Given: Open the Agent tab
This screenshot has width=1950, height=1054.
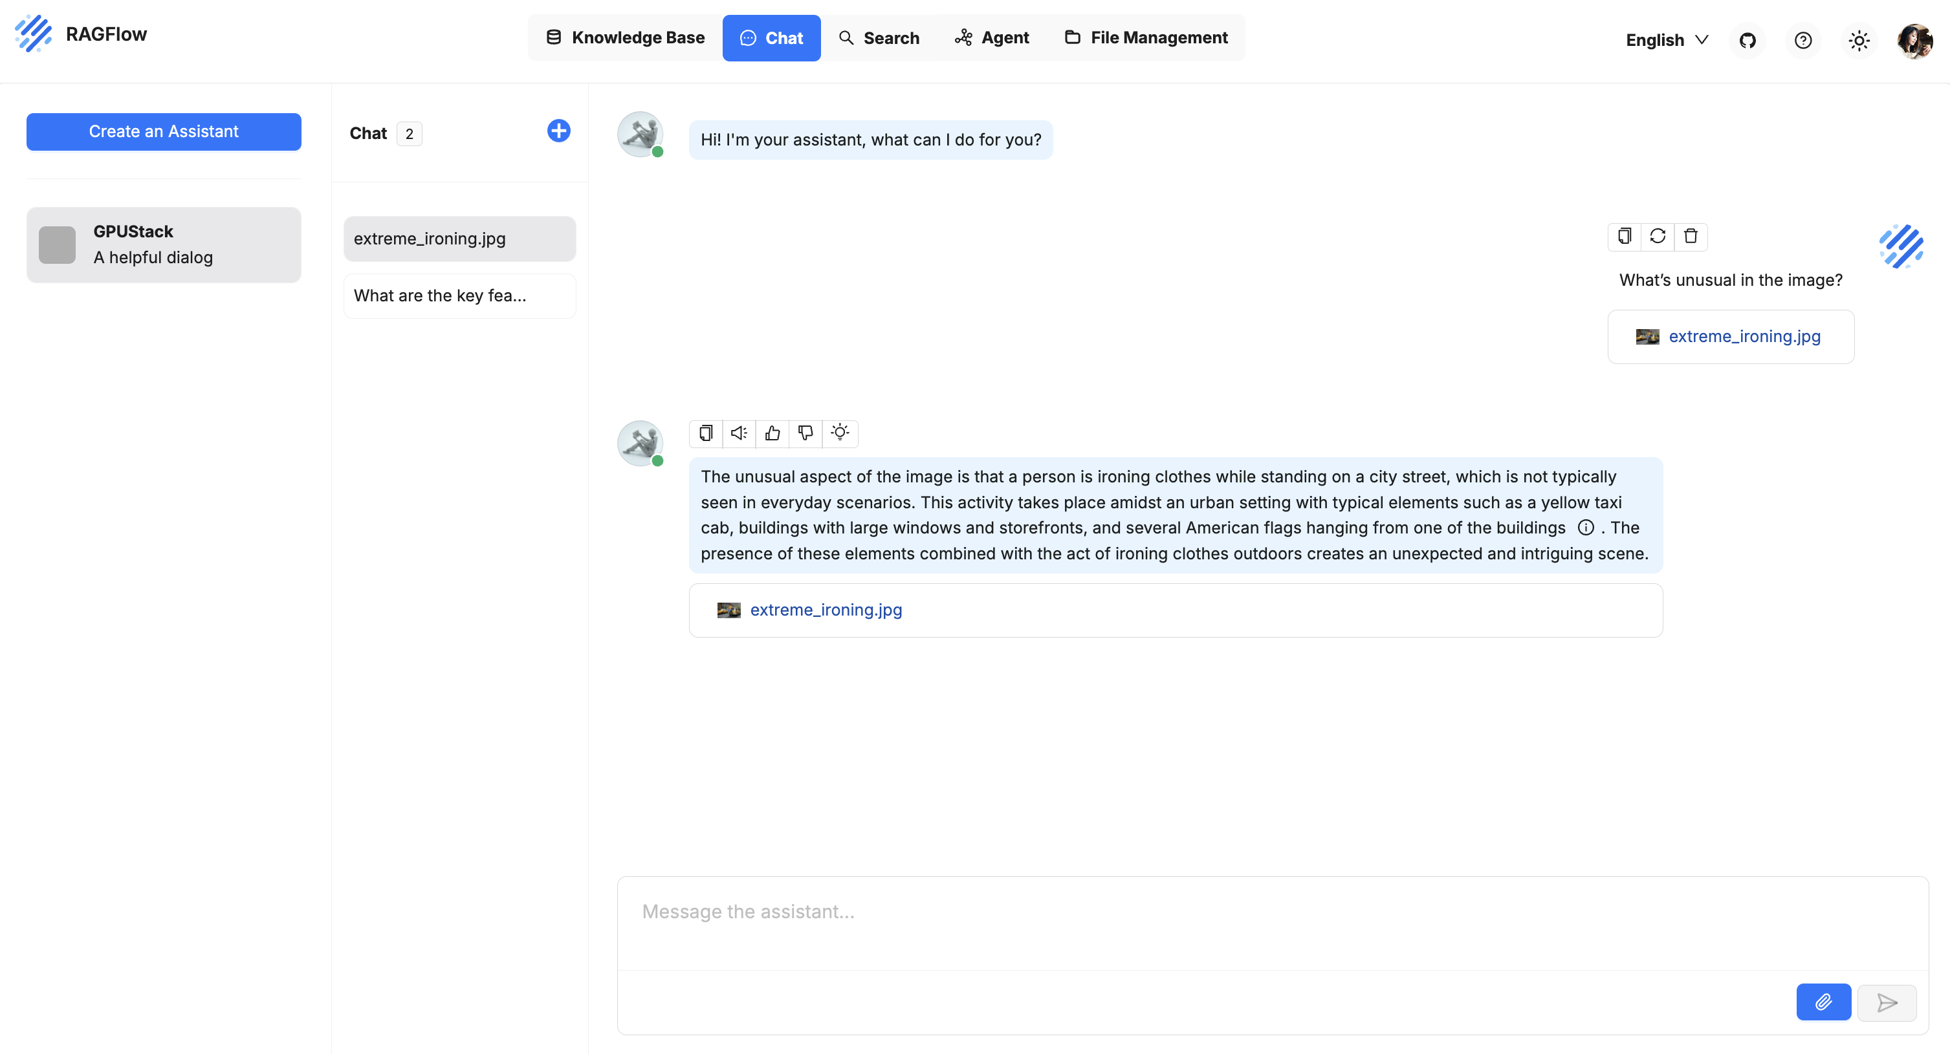Looking at the screenshot, I should coord(992,38).
